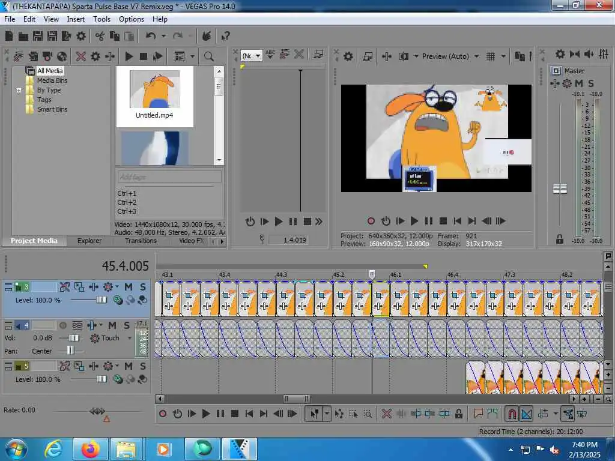Viewport: 615px width, 461px height.
Task: Open the Tools menu
Action: pos(101,19)
